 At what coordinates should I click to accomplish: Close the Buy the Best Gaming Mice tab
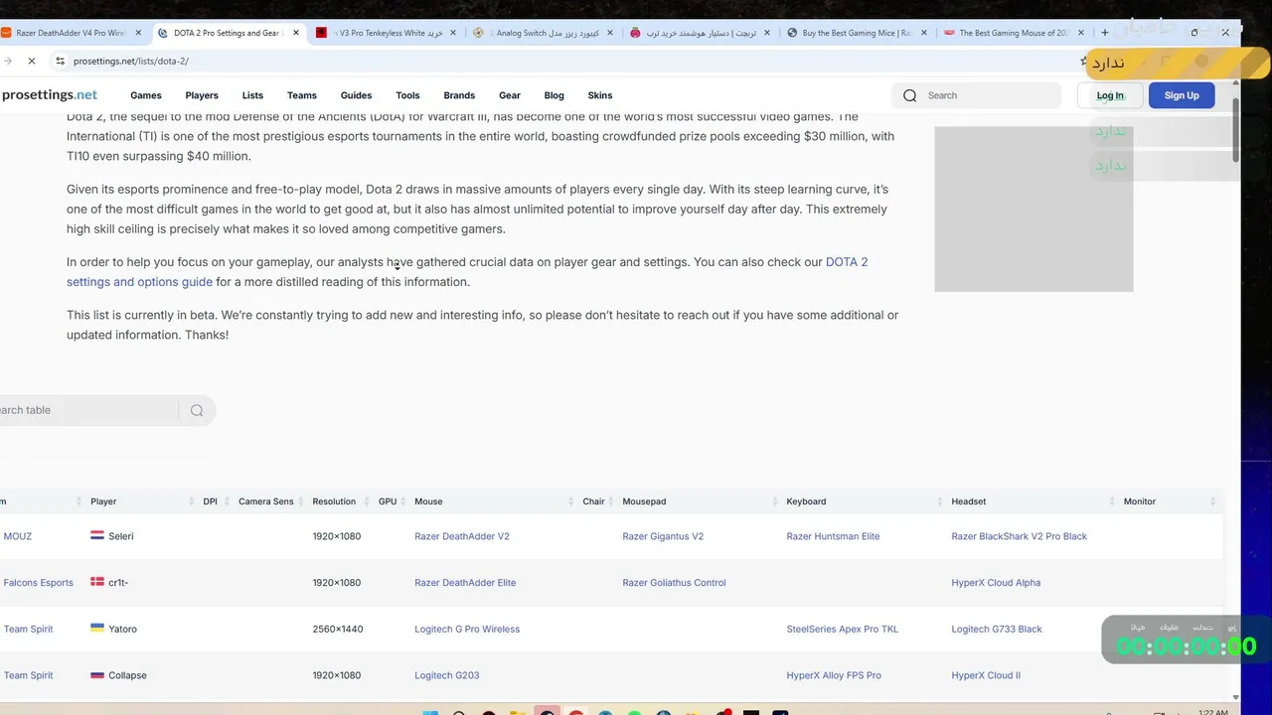(924, 33)
